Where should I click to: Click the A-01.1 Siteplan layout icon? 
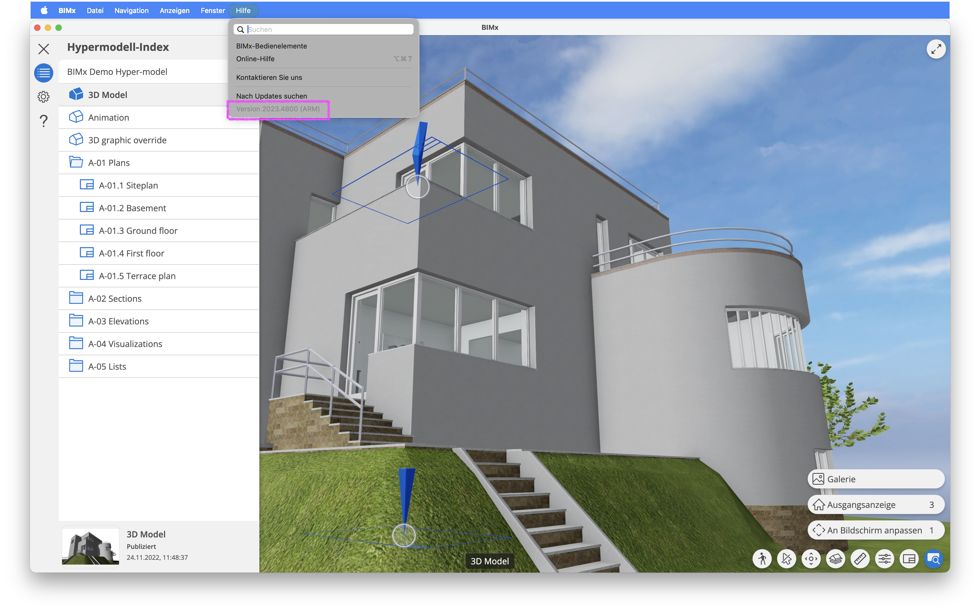point(87,185)
